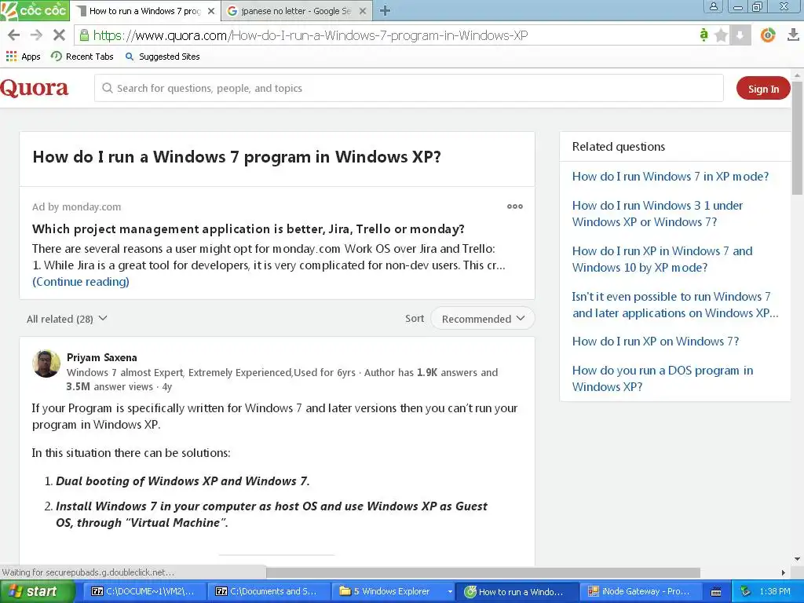
Task: Click the horizontal scrollbar right arrow
Action: click(x=783, y=572)
